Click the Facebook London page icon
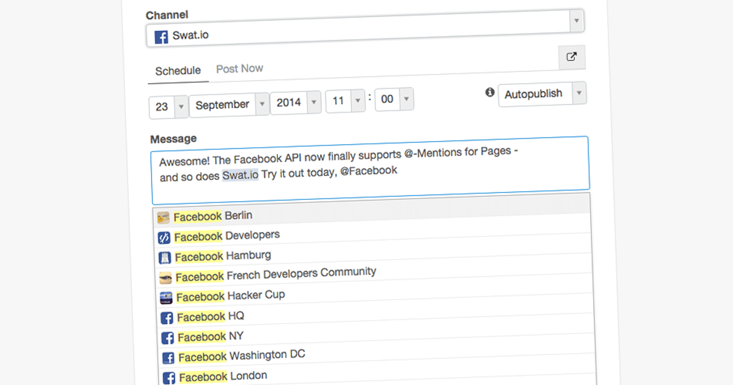This screenshot has width=733, height=385. (x=169, y=378)
